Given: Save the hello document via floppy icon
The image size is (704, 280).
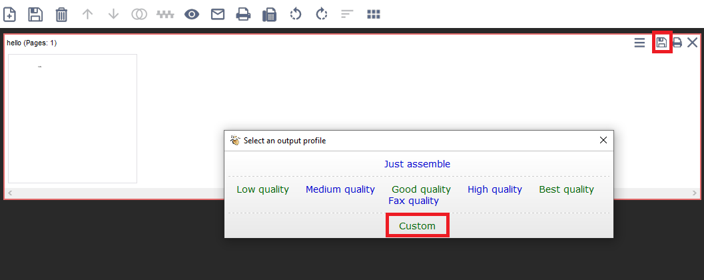Looking at the screenshot, I should (x=661, y=43).
